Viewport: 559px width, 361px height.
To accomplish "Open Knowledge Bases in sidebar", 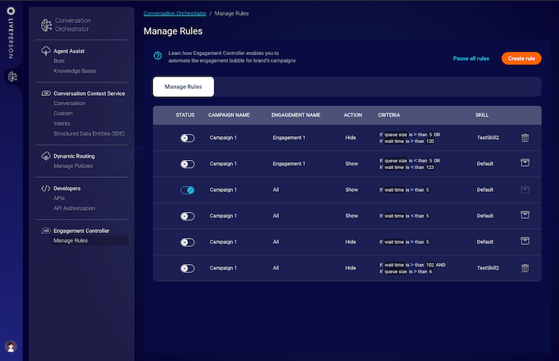I will (75, 71).
